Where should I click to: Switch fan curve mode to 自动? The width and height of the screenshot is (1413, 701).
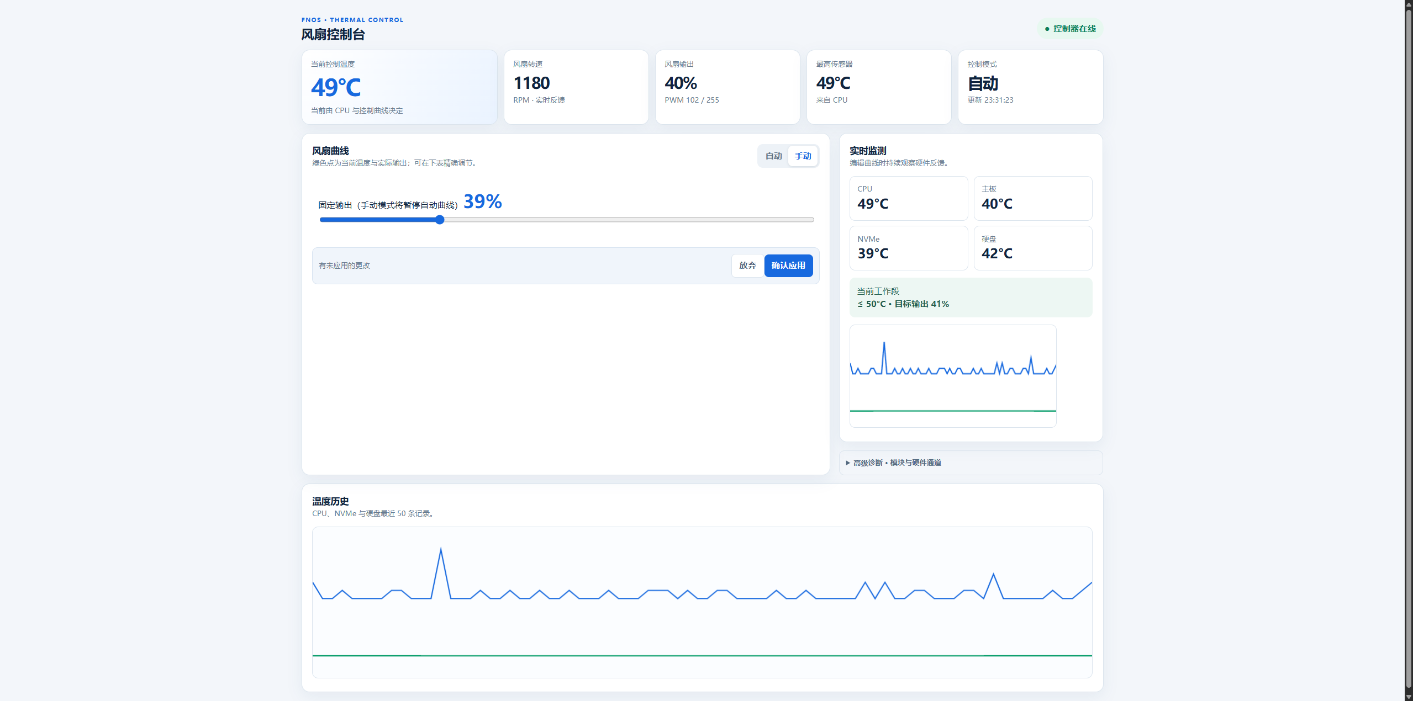click(x=773, y=156)
